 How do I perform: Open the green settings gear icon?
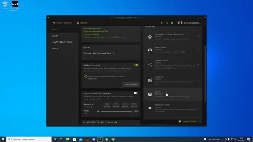[x=172, y=23]
